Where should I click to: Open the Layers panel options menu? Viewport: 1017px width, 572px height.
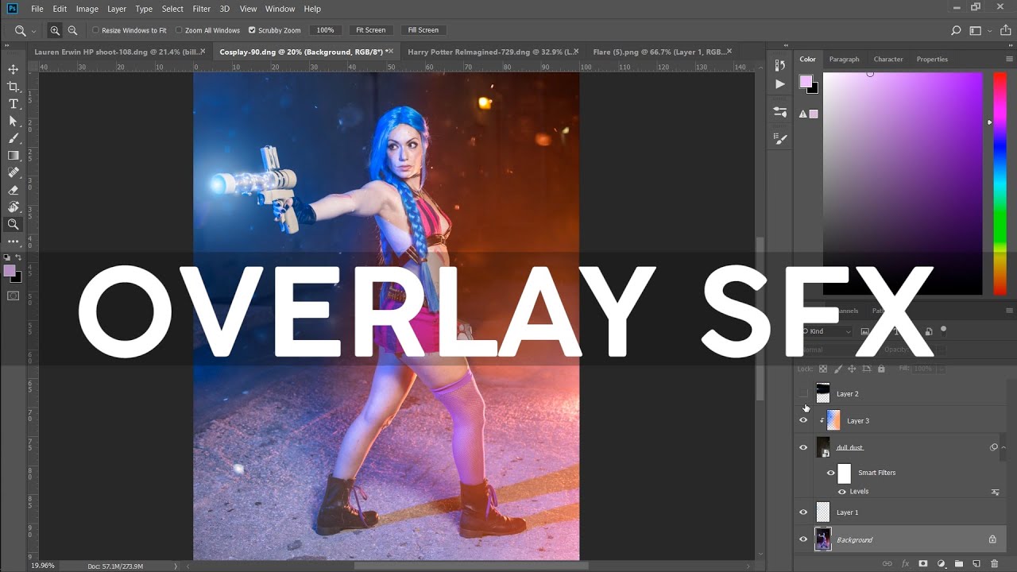tap(1009, 311)
